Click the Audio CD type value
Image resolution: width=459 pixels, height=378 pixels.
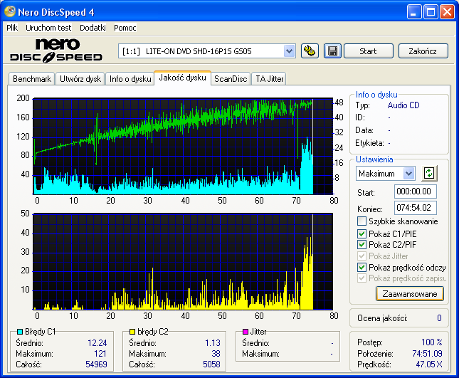(403, 105)
